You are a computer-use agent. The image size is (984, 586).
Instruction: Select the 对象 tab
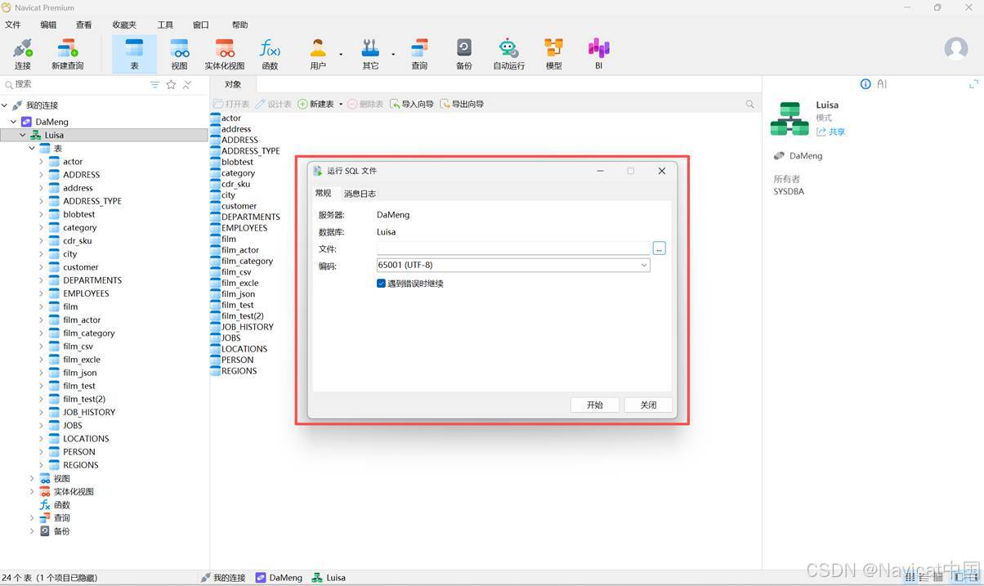[233, 84]
